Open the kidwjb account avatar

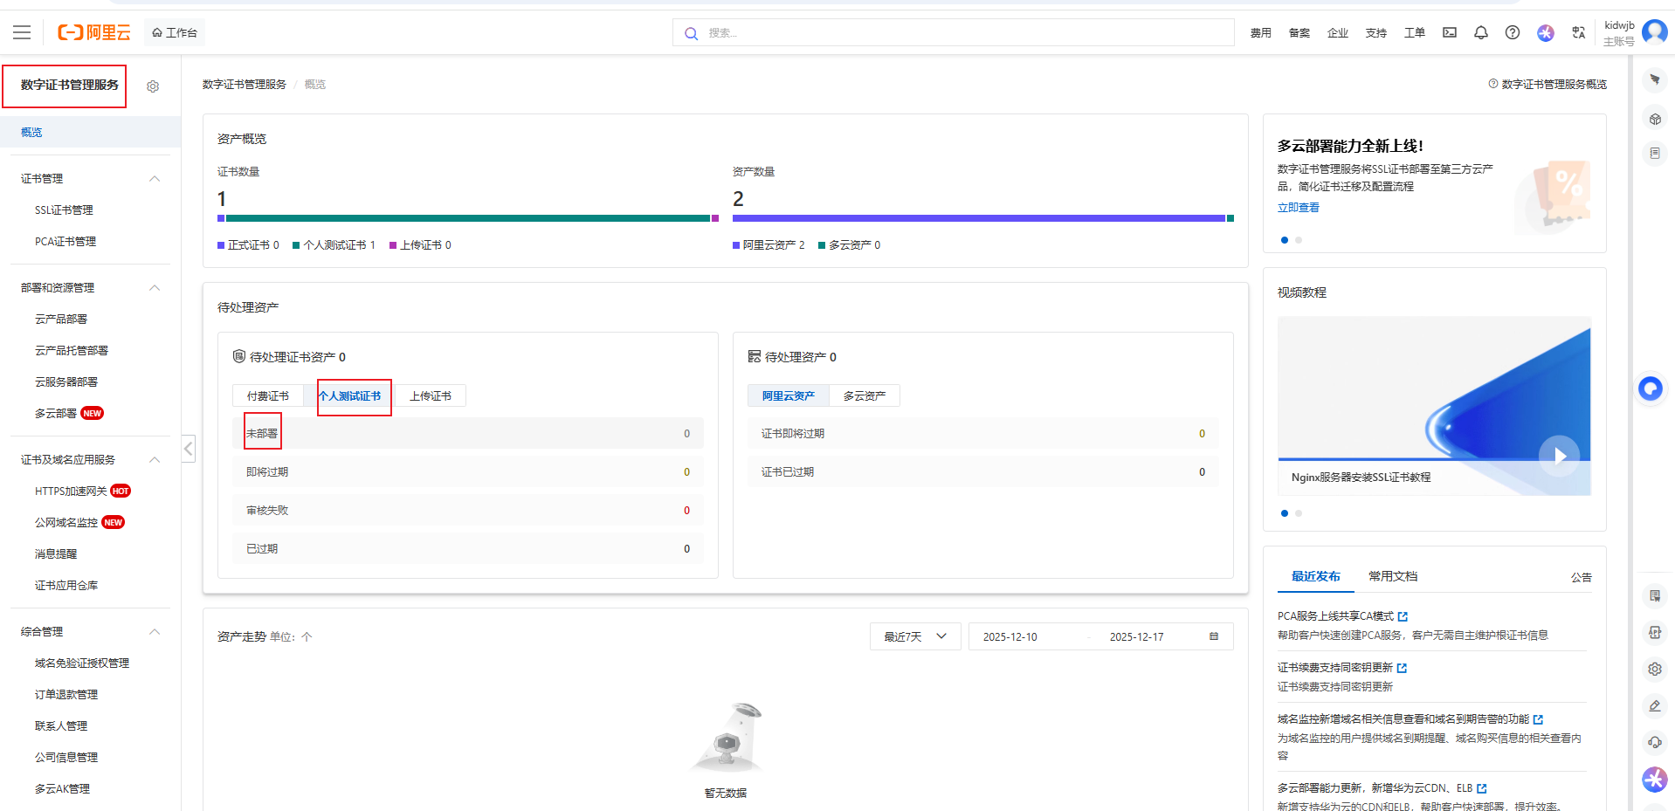(1654, 31)
